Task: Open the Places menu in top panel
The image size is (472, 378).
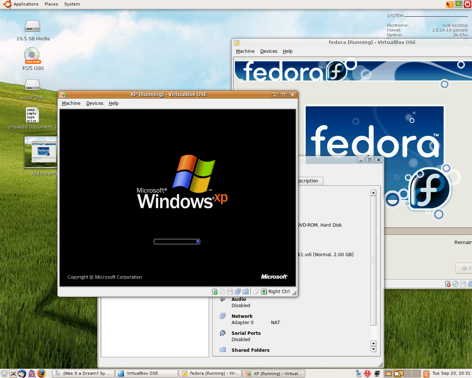Action: tap(51, 4)
